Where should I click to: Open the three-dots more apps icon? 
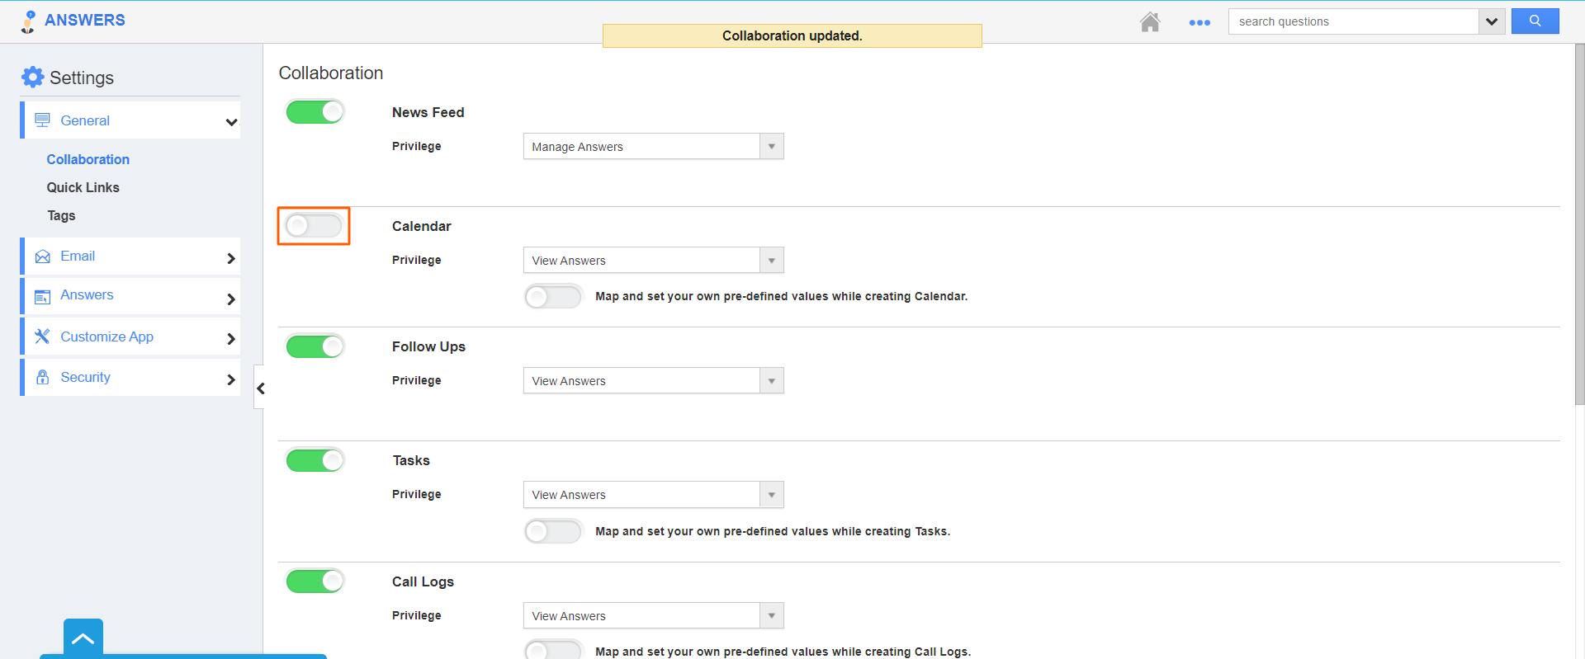pyautogui.click(x=1199, y=22)
